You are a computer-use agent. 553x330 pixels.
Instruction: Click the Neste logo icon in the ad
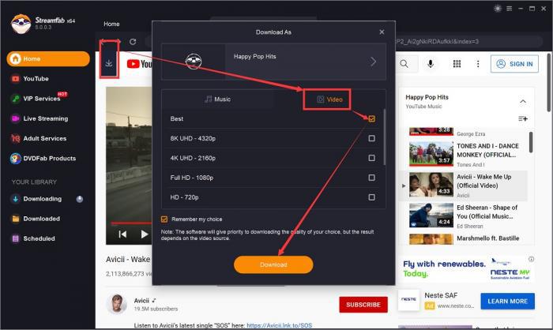point(408,300)
